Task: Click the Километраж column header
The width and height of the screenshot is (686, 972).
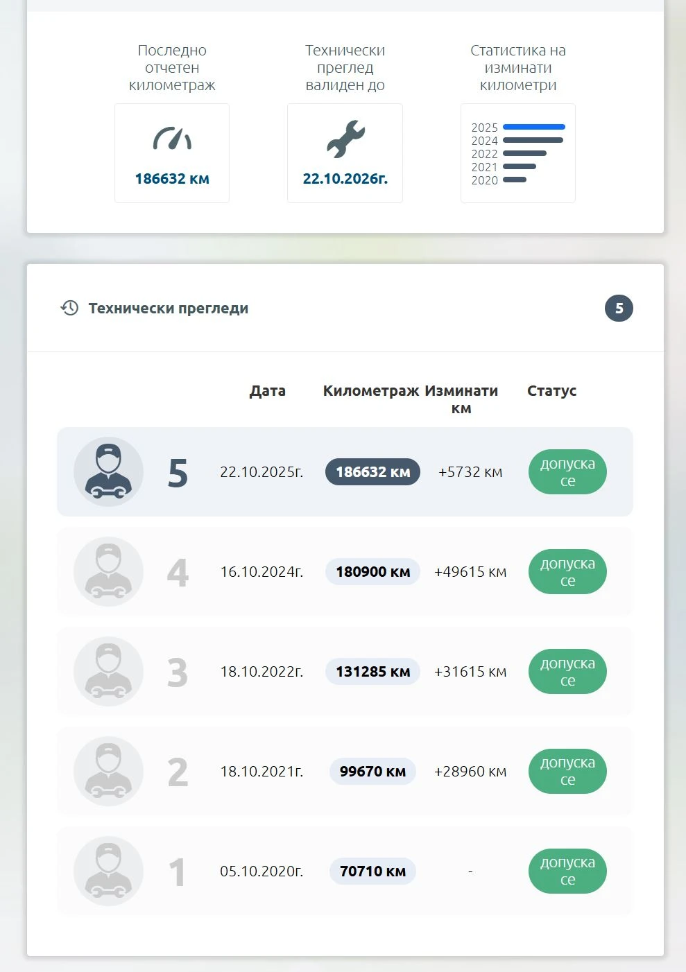Action: (x=371, y=391)
